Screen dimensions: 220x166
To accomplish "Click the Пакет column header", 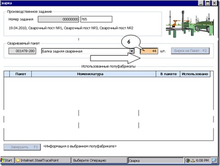I will tap(21, 74).
